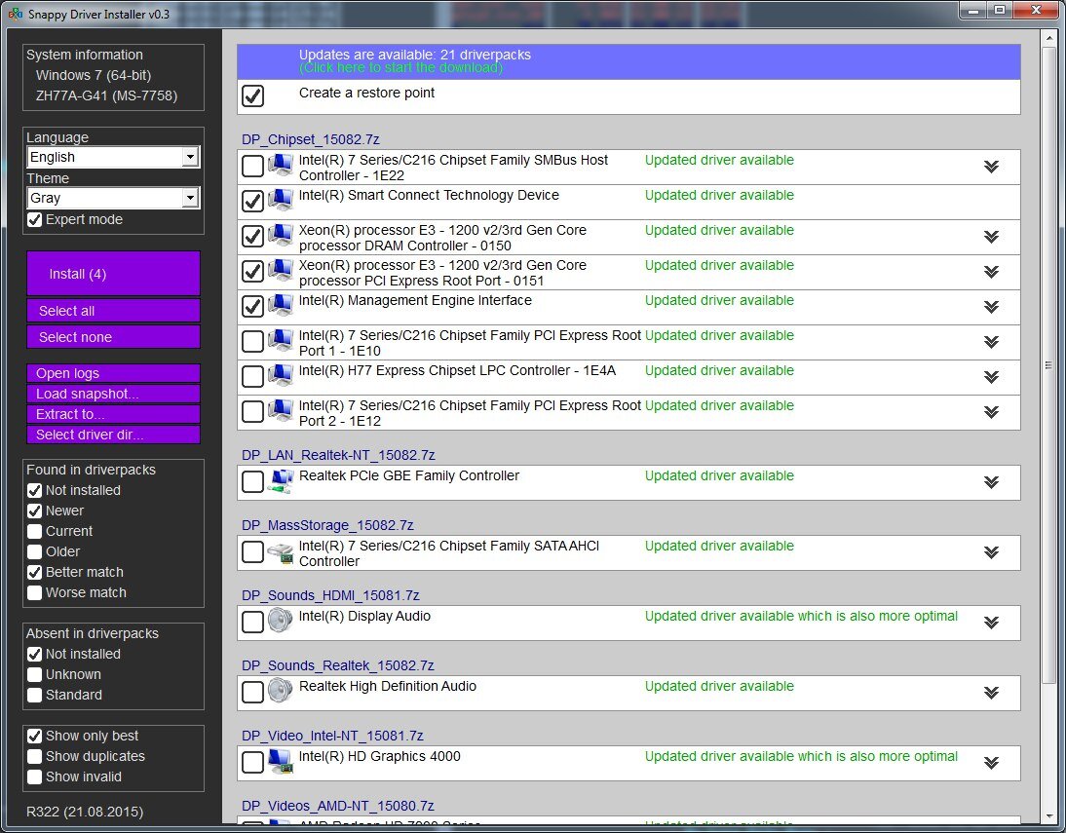This screenshot has width=1066, height=833.
Task: Click the Smart Connect Technology Device icon
Action: 280,201
